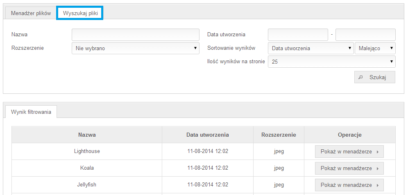Image resolution: width=408 pixels, height=195 pixels.
Task: Click the magnifier icon on Szukaj button
Action: coord(360,77)
